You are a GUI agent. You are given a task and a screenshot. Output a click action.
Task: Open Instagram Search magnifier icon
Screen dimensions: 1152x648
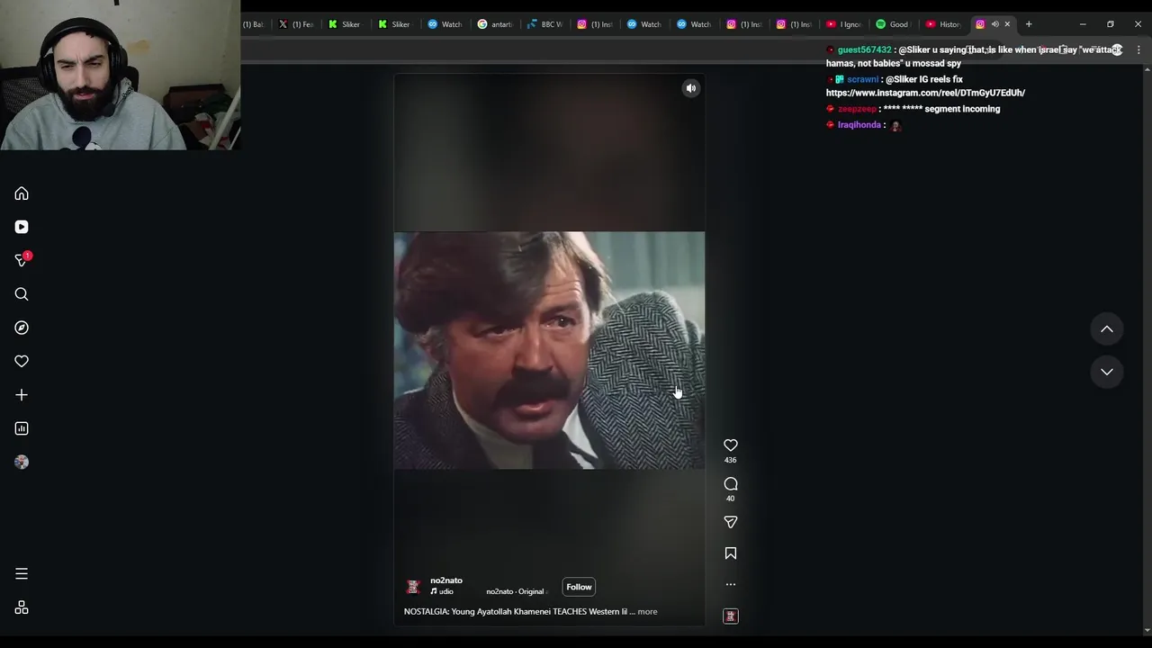[22, 294]
